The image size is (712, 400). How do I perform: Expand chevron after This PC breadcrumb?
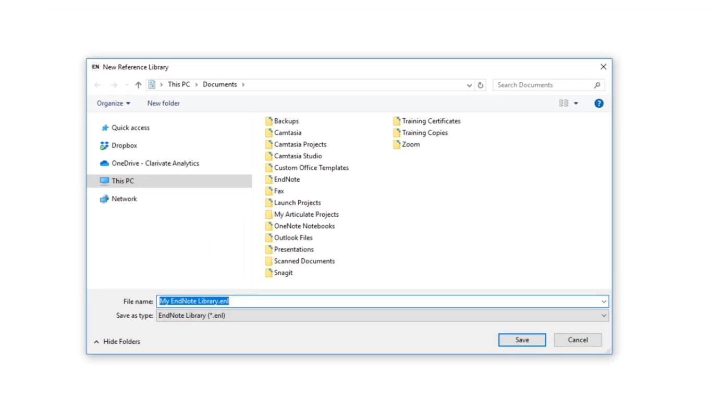(197, 84)
